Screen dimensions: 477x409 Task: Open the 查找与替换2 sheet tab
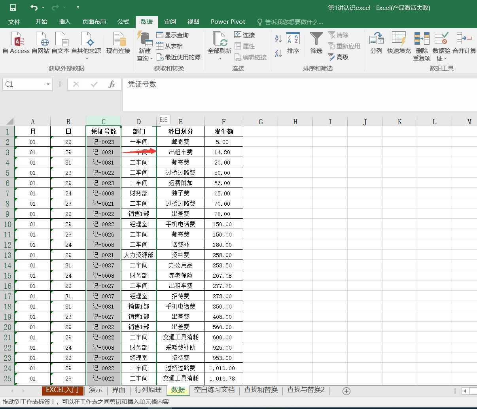click(x=306, y=390)
